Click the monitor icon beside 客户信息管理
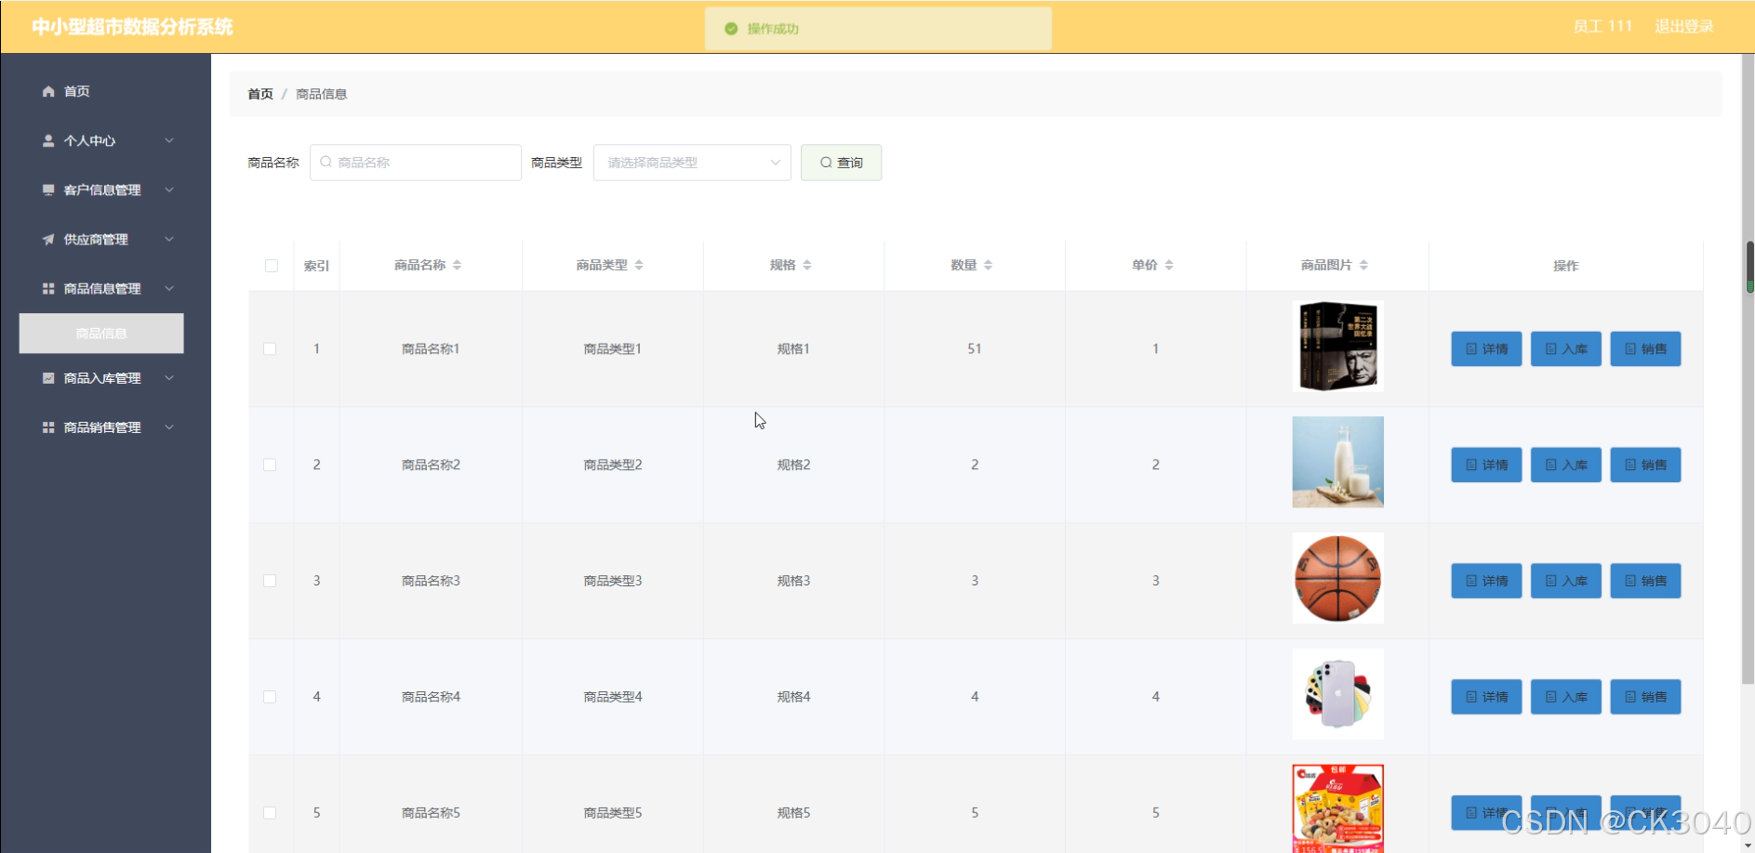The image size is (1755, 853). click(x=48, y=190)
